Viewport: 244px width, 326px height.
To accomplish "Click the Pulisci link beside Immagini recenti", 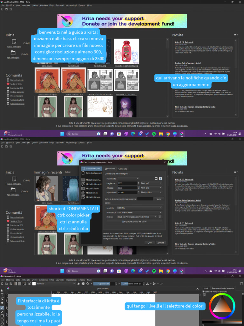I will 68,172.
